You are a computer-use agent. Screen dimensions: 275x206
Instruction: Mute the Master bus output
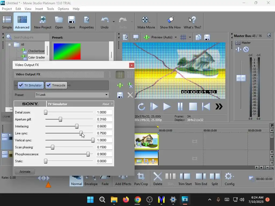[x=246, y=50]
